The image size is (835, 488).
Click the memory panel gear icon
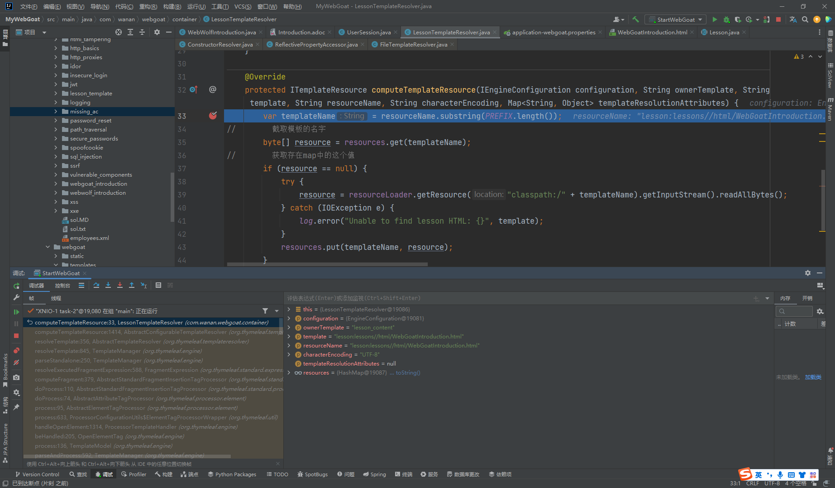pyautogui.click(x=820, y=311)
